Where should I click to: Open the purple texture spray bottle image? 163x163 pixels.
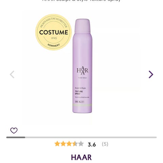(82, 66)
